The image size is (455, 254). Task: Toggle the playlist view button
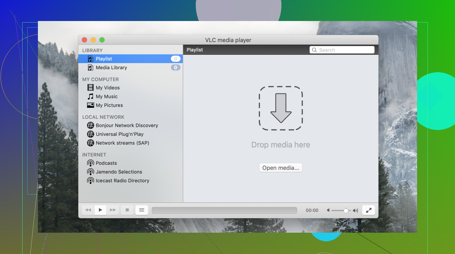142,210
